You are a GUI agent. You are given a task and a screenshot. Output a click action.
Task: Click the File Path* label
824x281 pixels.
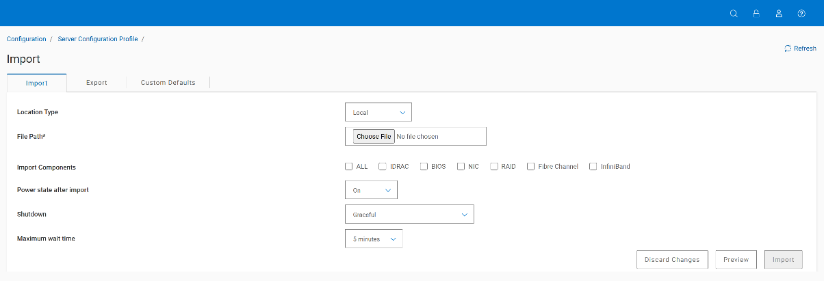[31, 136]
